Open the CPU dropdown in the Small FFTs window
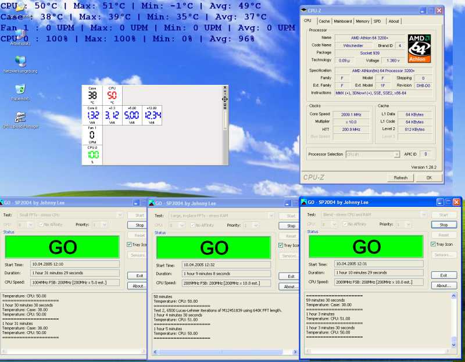This screenshot has height=362, width=465. point(26,225)
